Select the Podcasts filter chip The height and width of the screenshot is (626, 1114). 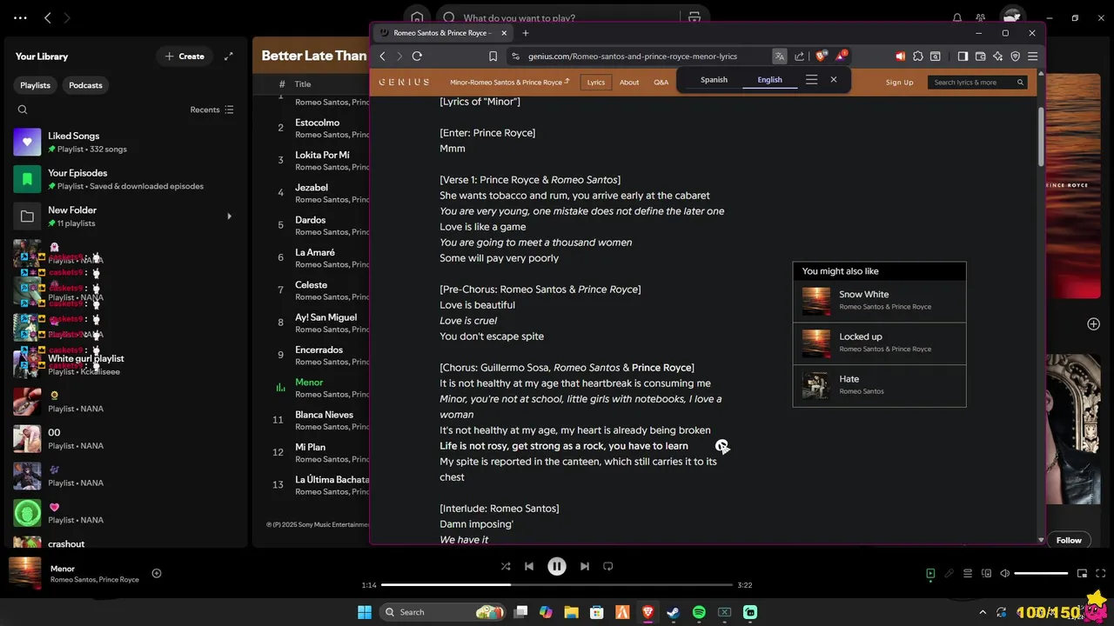pyautogui.click(x=85, y=85)
